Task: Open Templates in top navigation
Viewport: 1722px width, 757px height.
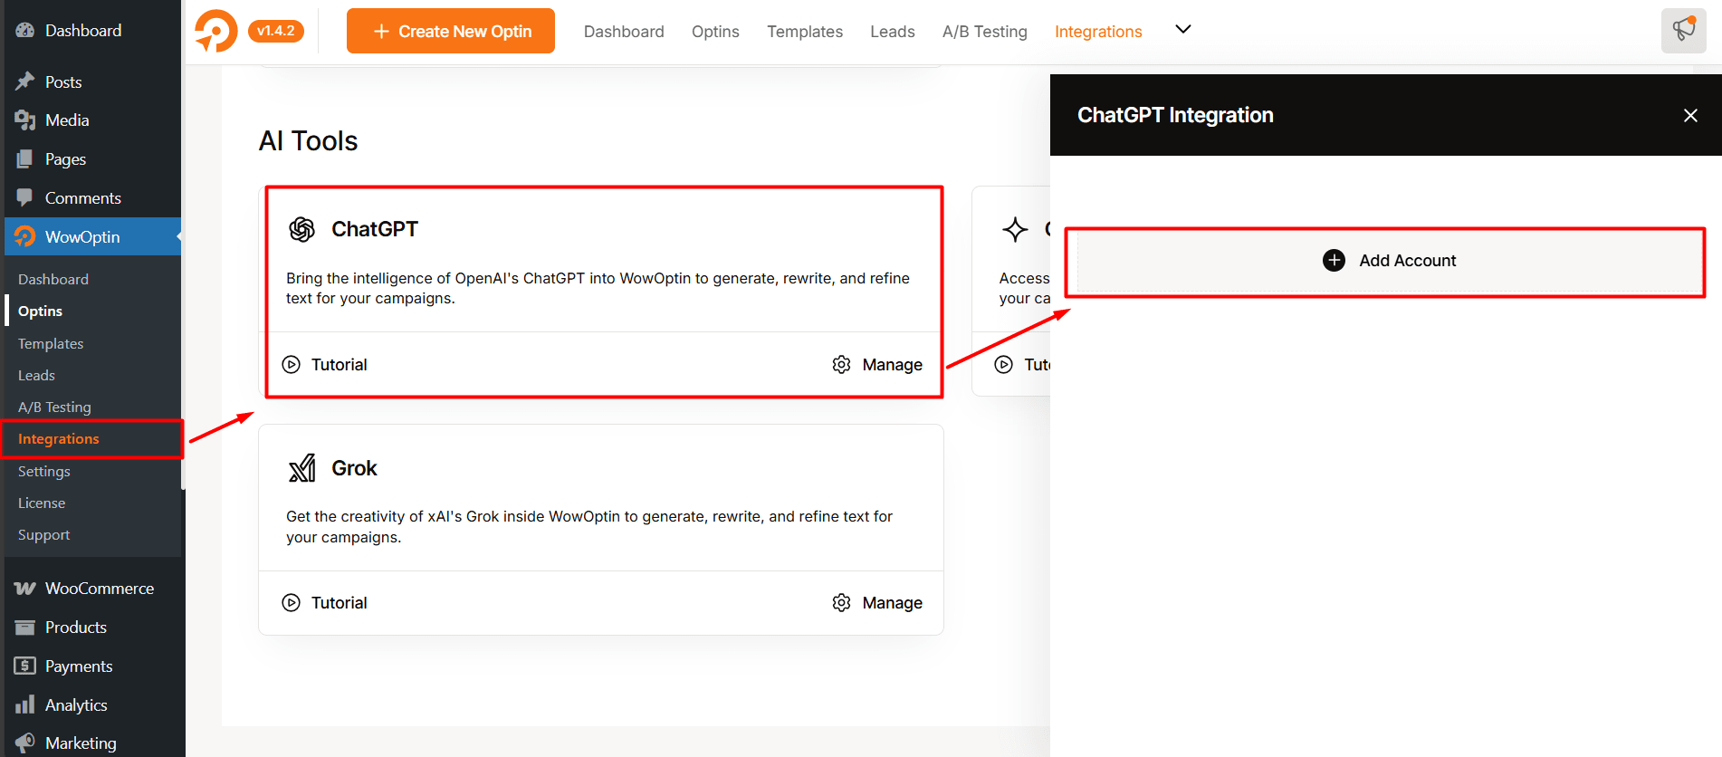Action: tap(805, 32)
